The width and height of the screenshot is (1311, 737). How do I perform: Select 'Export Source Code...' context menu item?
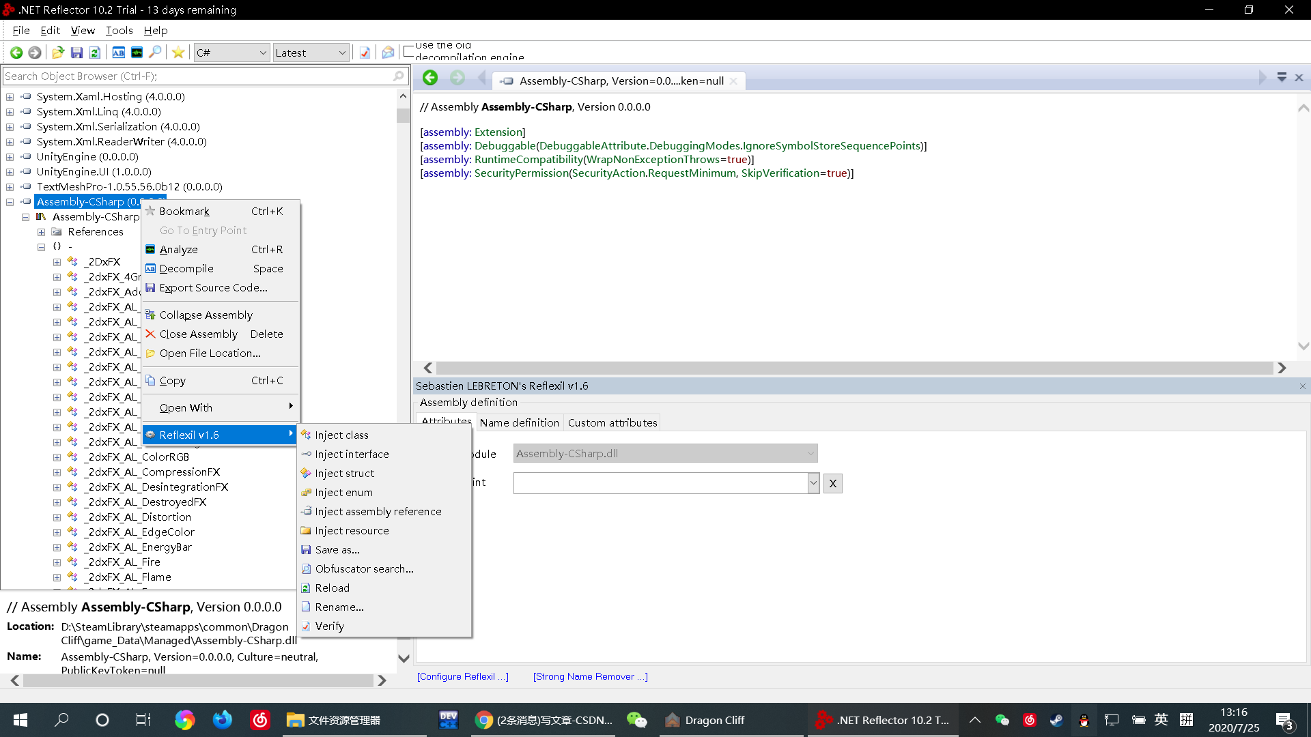213,288
